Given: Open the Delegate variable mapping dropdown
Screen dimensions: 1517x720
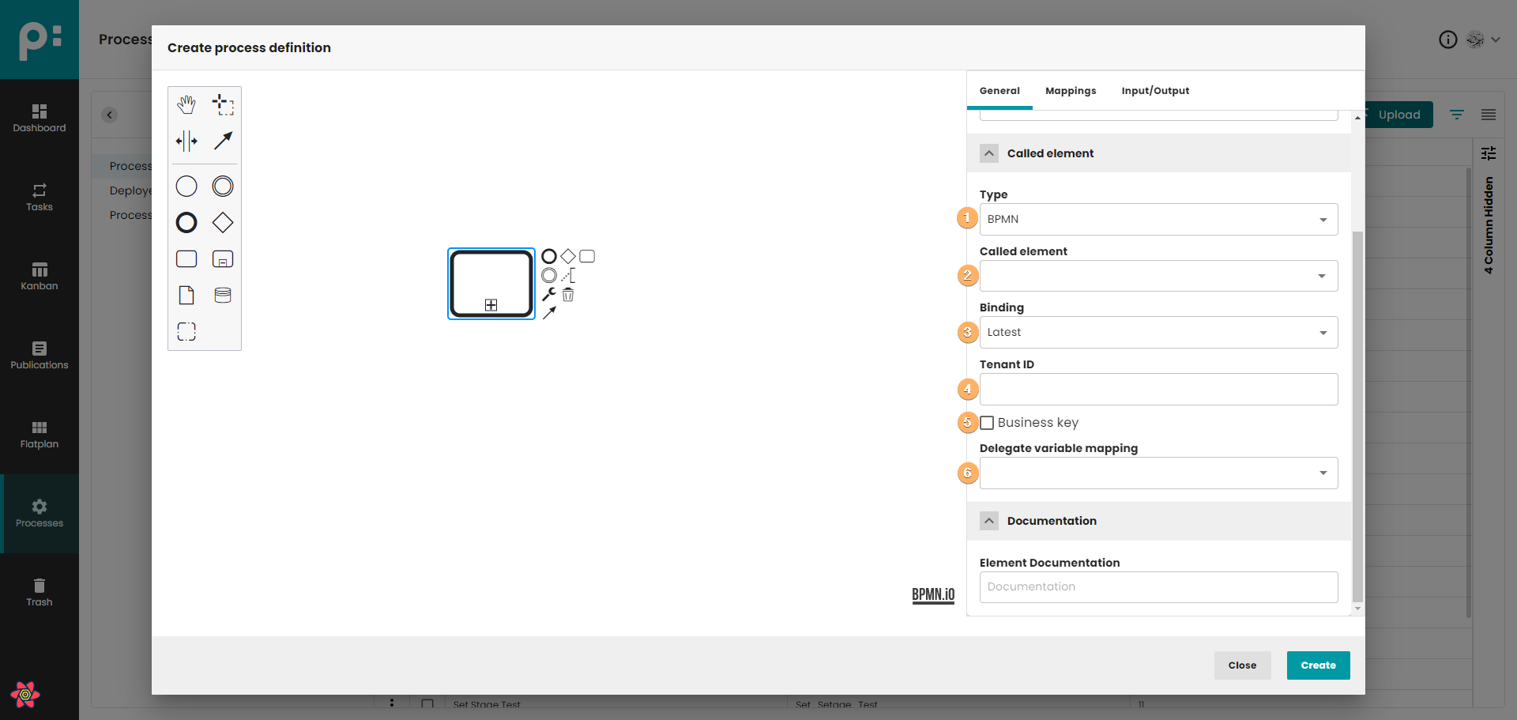Looking at the screenshot, I should pyautogui.click(x=1158, y=473).
